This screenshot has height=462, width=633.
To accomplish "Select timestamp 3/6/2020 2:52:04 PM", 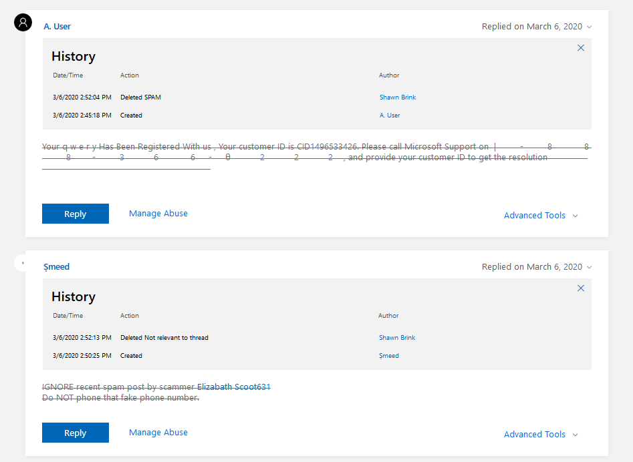I will click(82, 97).
